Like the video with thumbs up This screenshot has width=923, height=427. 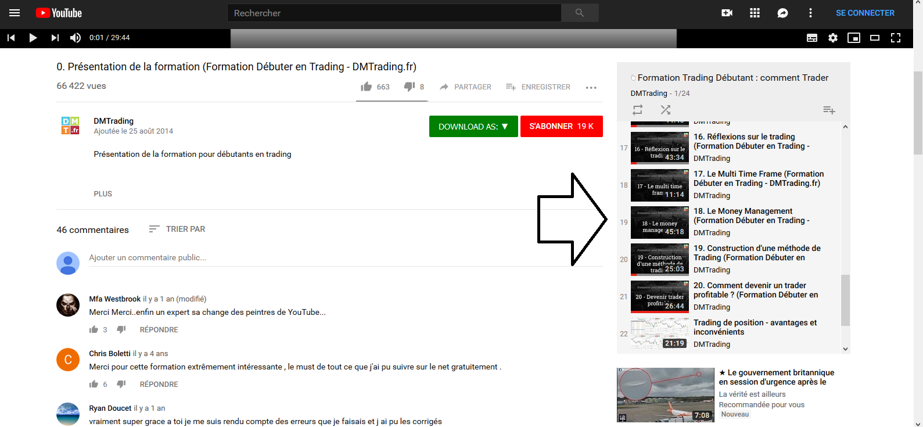coord(366,87)
